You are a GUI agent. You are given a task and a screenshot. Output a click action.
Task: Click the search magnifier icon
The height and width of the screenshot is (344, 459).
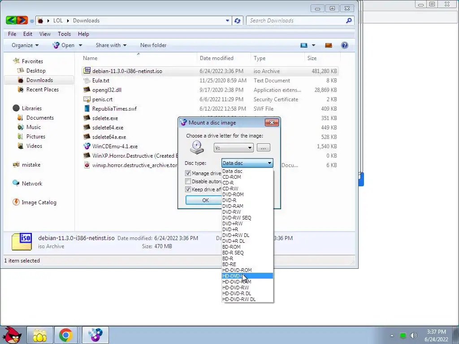tap(349, 21)
